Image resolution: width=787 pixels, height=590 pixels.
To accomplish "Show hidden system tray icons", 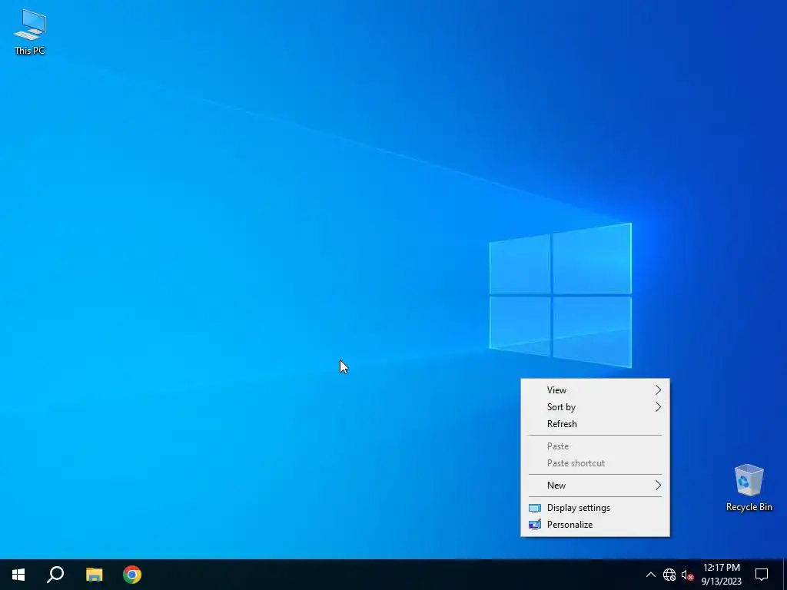I will pyautogui.click(x=650, y=575).
